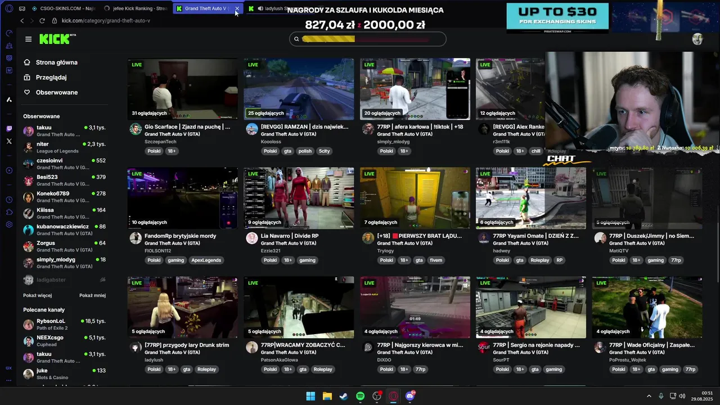720x405 pixels.
Task: Click microphone icon in system tray
Action: (661, 396)
